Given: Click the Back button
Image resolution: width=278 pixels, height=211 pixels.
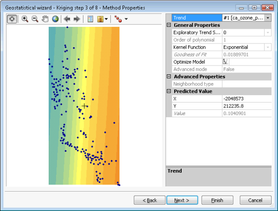Looking at the screenshot, I should click(x=149, y=200).
